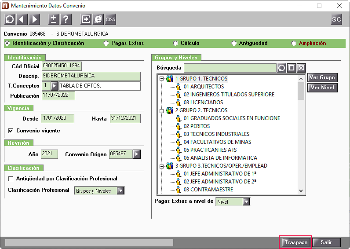Click the Hasta date field
This screenshot has width=350, height=249.
(125, 119)
